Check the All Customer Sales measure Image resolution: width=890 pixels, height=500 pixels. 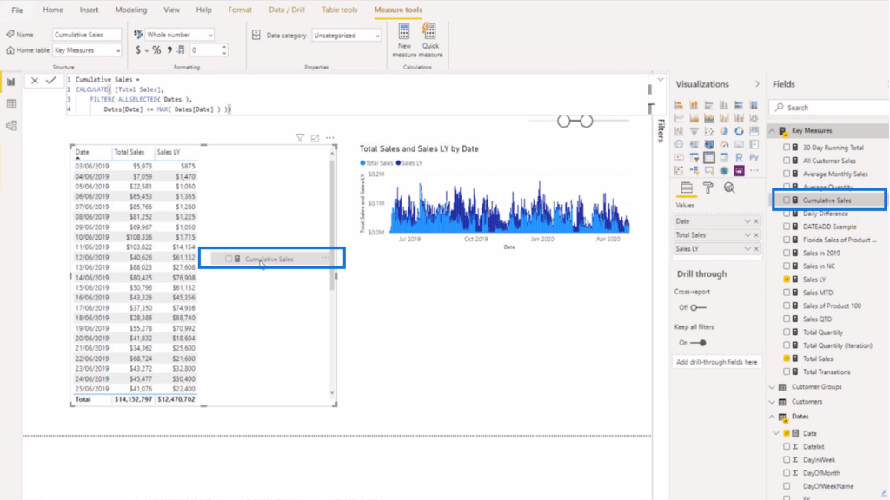[787, 161]
